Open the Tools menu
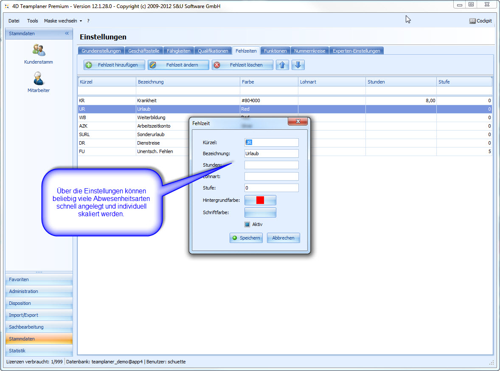 pos(33,21)
